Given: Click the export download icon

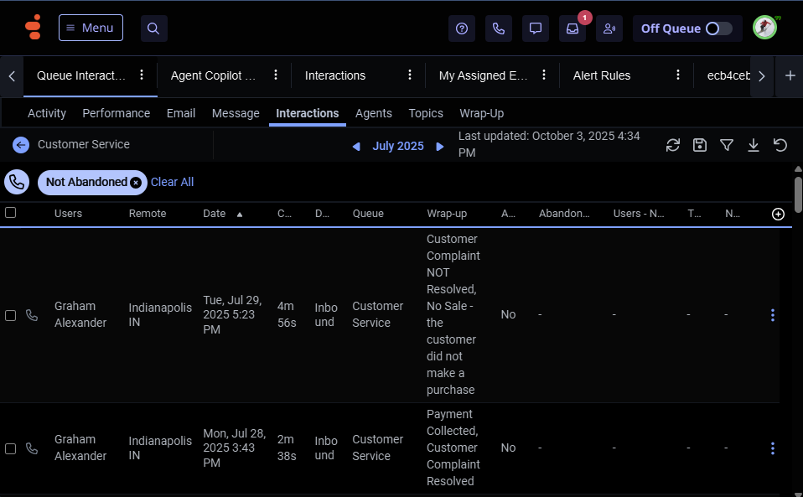Looking at the screenshot, I should tap(754, 145).
